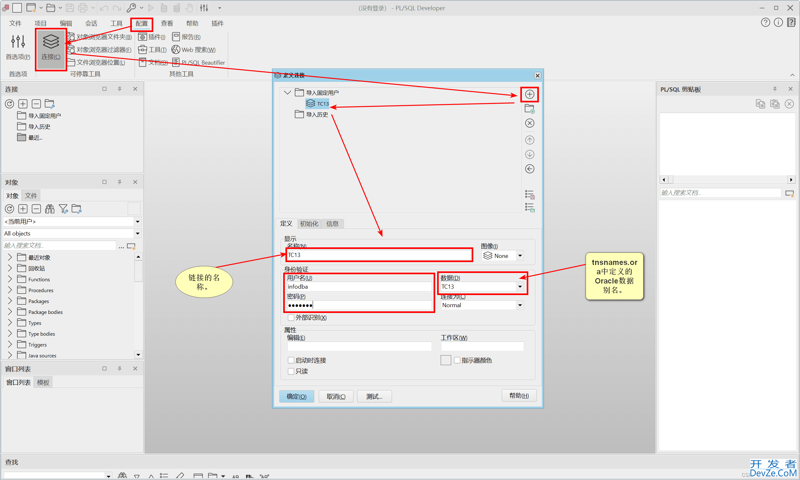Click the indicator color swatch box

pos(445,360)
